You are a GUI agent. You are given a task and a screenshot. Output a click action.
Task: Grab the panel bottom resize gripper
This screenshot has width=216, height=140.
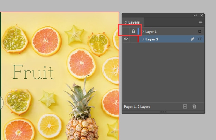coord(163,112)
